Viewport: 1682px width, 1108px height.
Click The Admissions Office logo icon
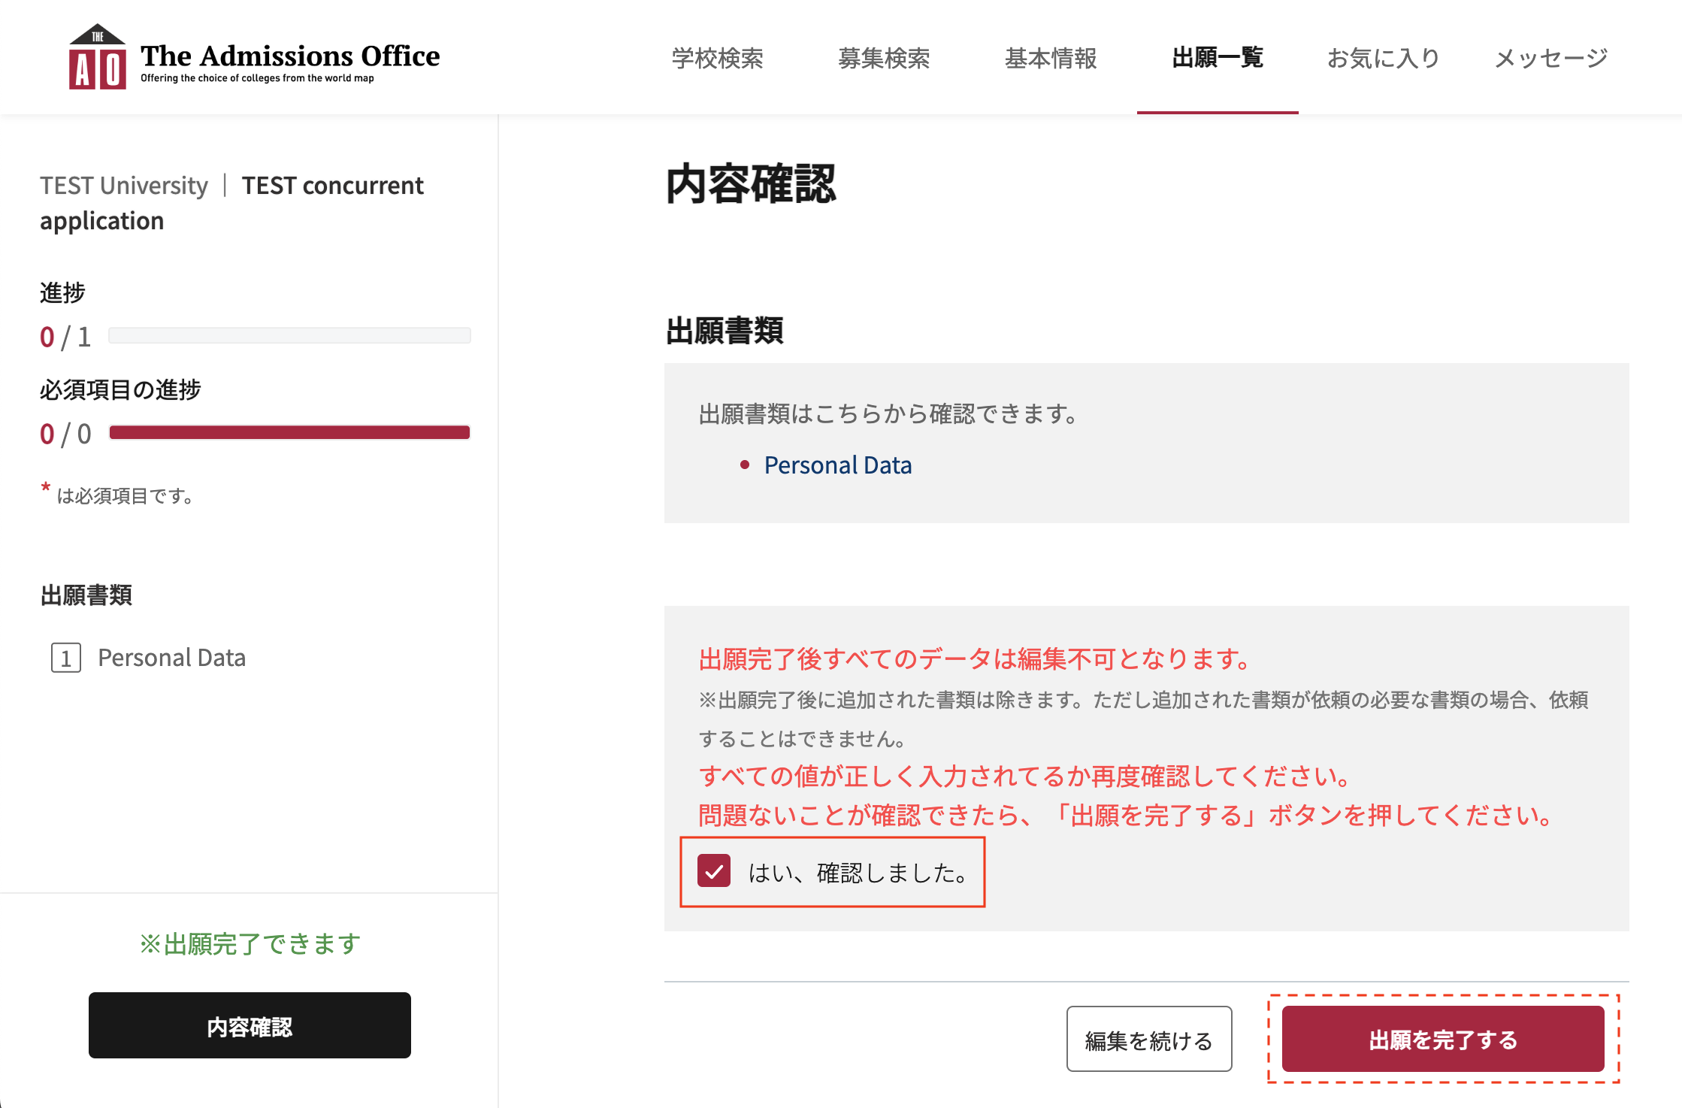[97, 58]
